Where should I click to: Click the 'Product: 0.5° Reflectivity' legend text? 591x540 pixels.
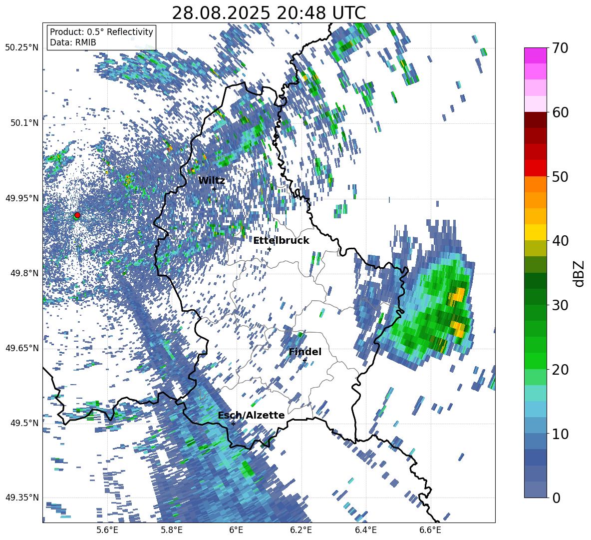click(x=101, y=31)
